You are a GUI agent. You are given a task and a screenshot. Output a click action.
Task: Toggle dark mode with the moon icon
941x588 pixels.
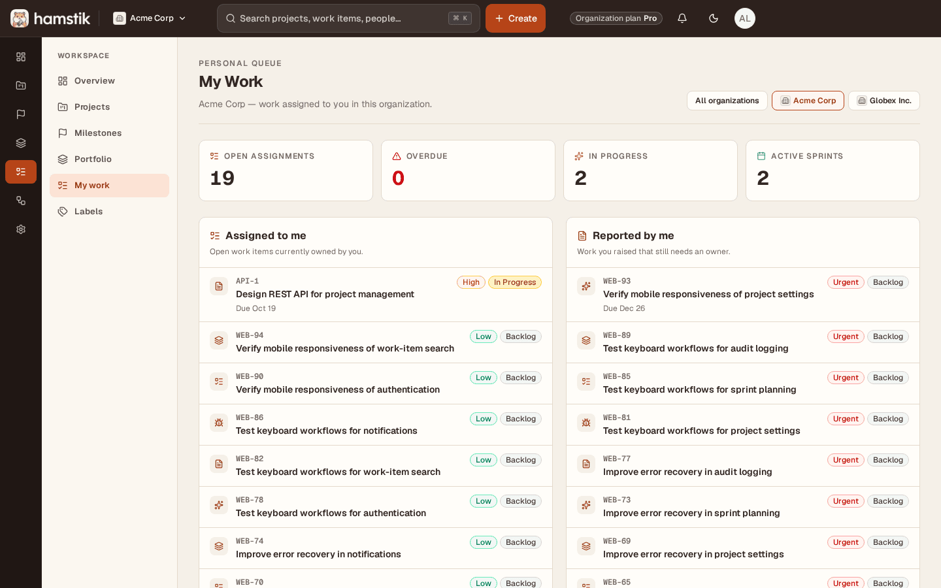[714, 18]
